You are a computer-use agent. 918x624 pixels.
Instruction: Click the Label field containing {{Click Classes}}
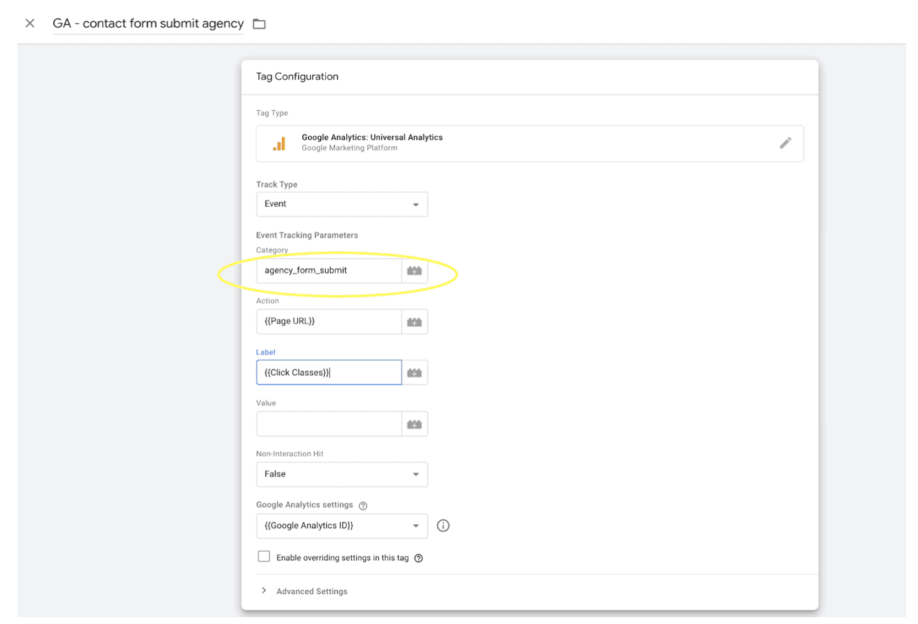tap(329, 373)
